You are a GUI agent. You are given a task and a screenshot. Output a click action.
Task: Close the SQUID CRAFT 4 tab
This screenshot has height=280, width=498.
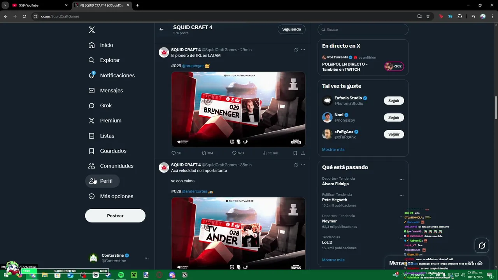point(128,5)
